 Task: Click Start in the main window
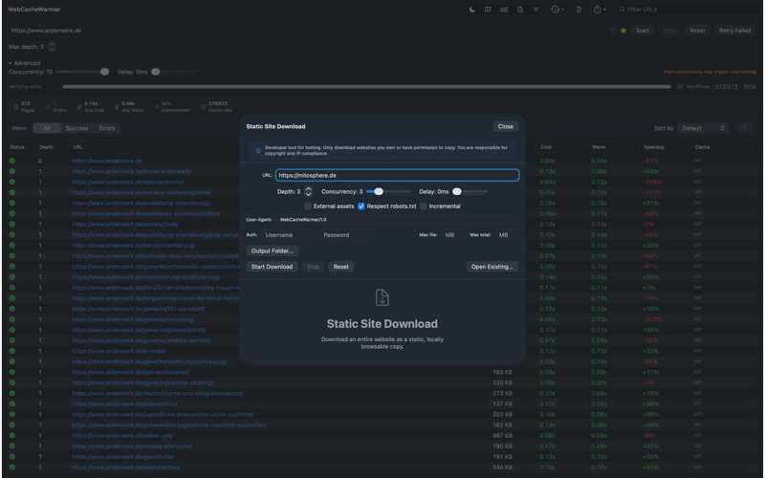point(642,31)
